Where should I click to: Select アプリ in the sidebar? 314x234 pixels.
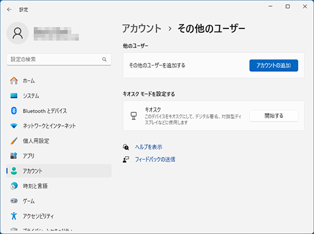[59, 156]
